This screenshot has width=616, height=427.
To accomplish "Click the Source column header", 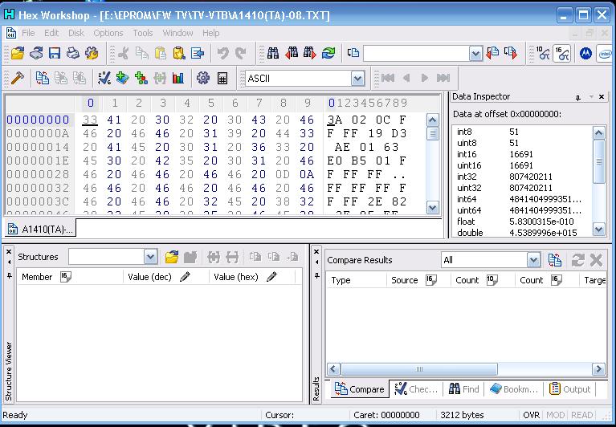I will (x=418, y=280).
